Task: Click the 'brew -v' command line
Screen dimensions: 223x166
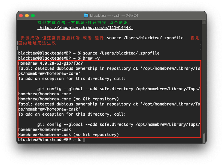Action: click(x=59, y=58)
